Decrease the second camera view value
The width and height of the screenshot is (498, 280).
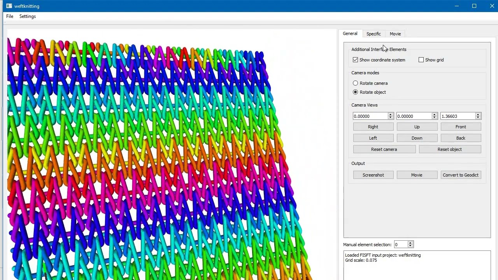435,118
